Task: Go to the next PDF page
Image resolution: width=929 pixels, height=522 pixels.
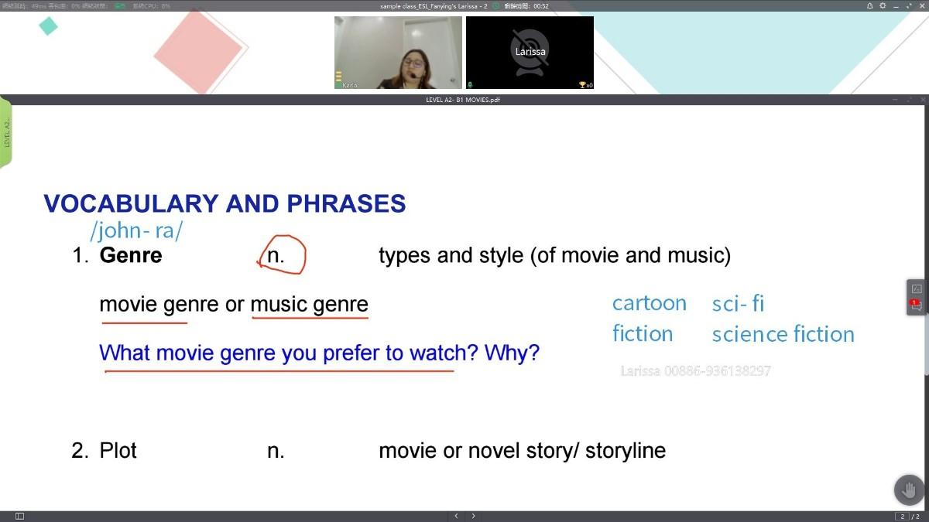Action: [473, 516]
